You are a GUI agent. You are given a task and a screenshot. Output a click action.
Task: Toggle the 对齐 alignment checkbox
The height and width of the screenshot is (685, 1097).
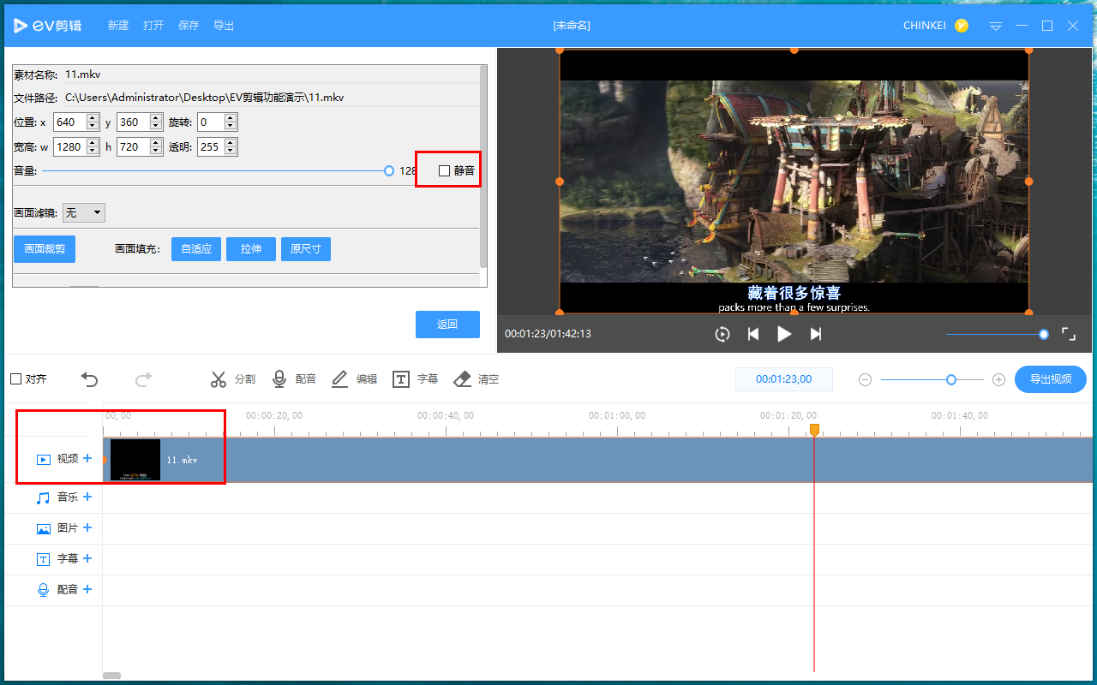pyautogui.click(x=15, y=379)
